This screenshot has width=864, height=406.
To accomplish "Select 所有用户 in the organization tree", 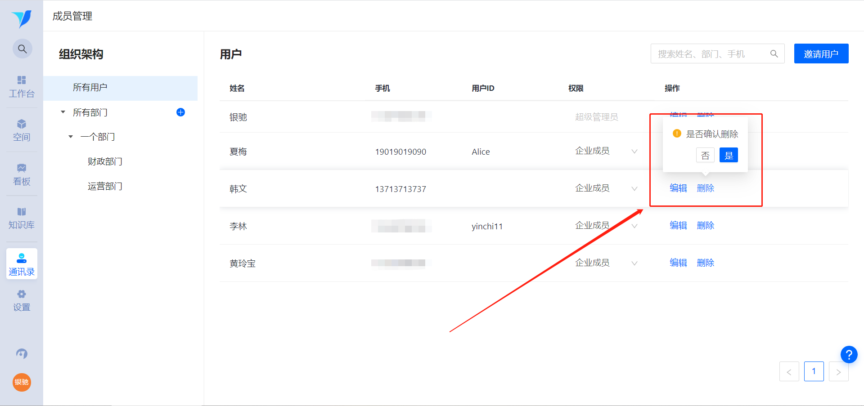I will coord(121,88).
